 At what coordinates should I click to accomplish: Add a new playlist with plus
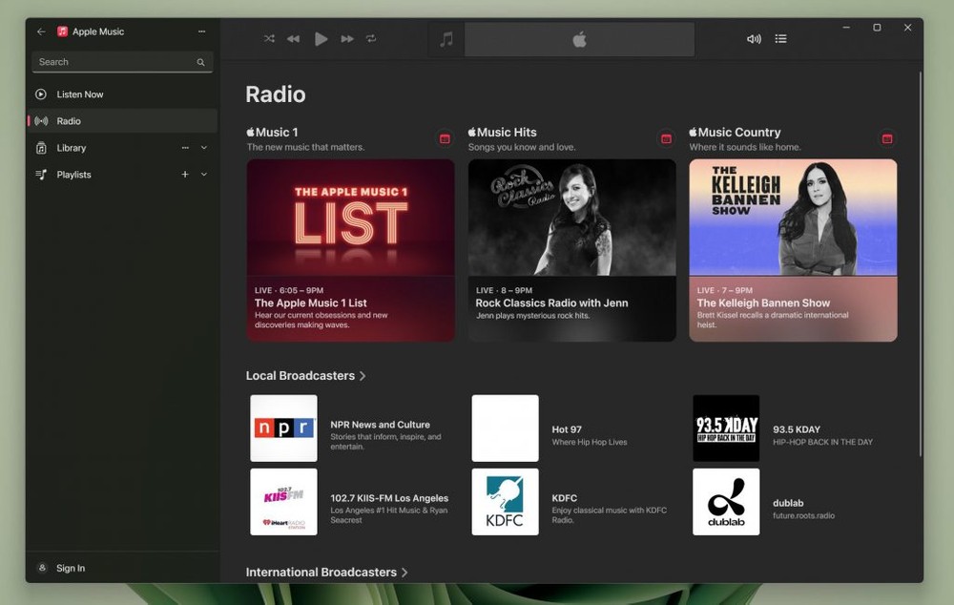185,175
